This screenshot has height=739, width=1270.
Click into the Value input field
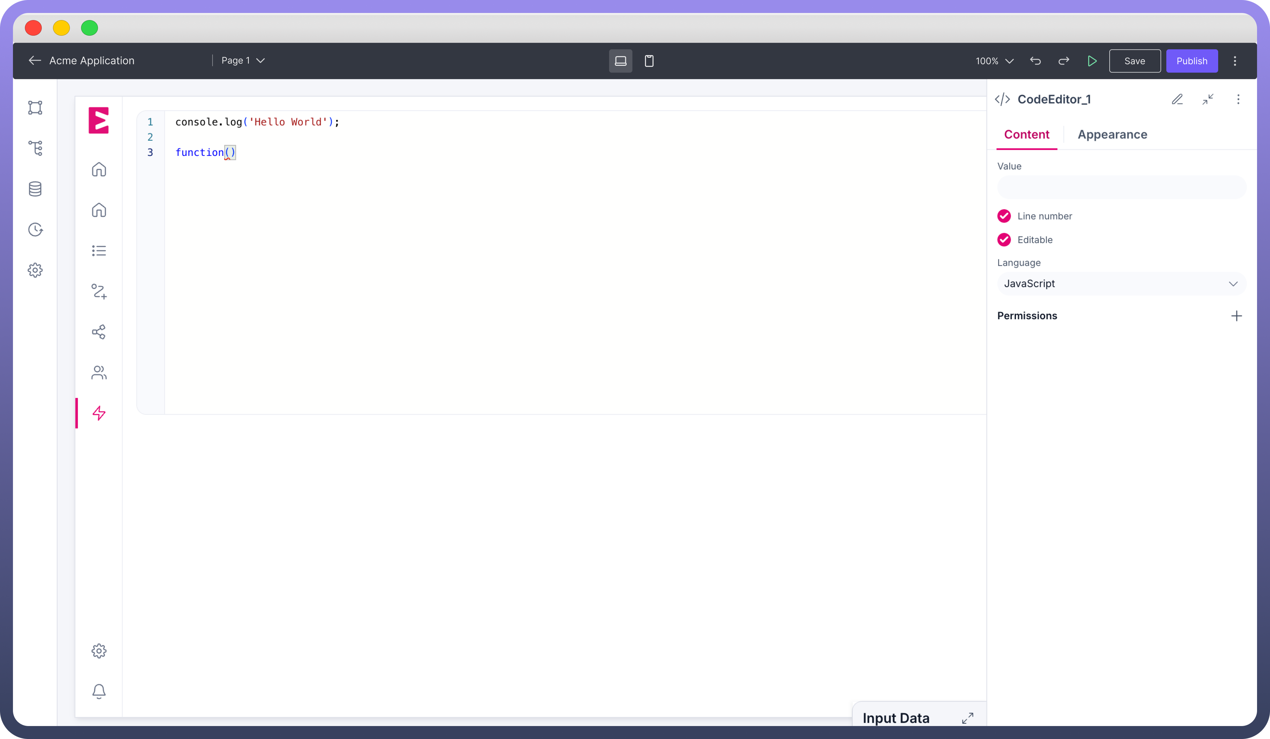pos(1121,188)
